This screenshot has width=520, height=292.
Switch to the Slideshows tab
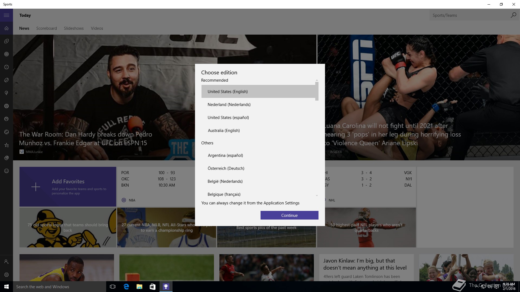[74, 28]
